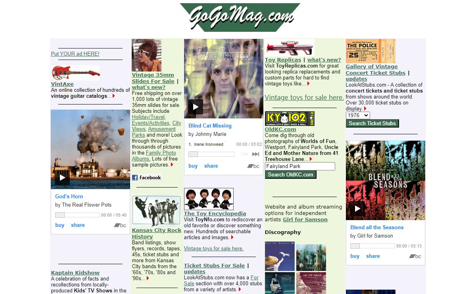Image resolution: width=476 pixels, height=294 pixels.
Task: Click red arrow after searchable articles and images
Action: (232, 237)
